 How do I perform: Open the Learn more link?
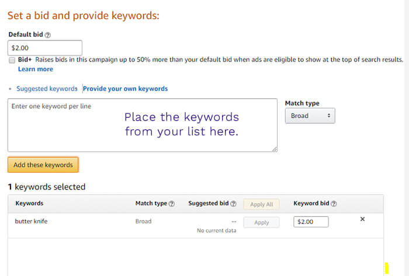click(35, 69)
